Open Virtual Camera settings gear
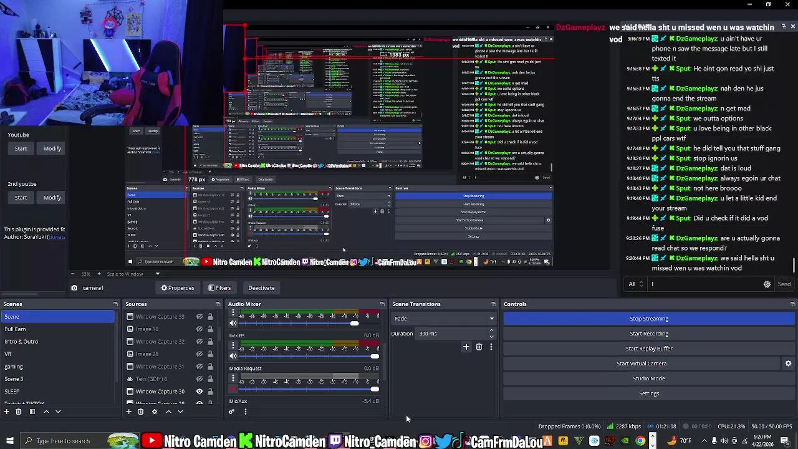Image resolution: width=798 pixels, height=449 pixels. [x=788, y=364]
